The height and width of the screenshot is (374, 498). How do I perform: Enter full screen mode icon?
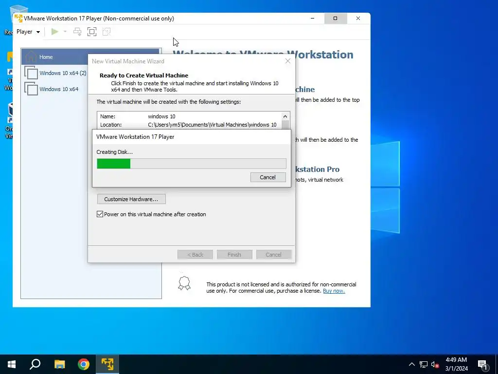[x=92, y=32]
